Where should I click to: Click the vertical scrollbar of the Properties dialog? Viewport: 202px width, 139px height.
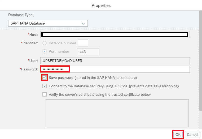point(201,61)
